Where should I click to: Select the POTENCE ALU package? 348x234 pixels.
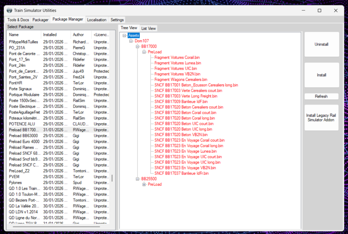click(x=59, y=124)
